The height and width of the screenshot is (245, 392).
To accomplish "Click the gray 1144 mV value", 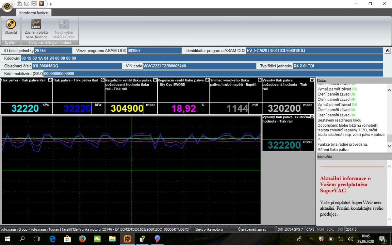I will (237, 108).
